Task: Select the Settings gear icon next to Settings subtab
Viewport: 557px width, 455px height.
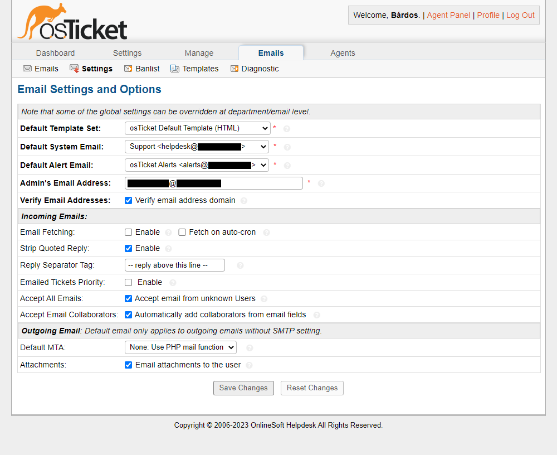Action: (74, 68)
